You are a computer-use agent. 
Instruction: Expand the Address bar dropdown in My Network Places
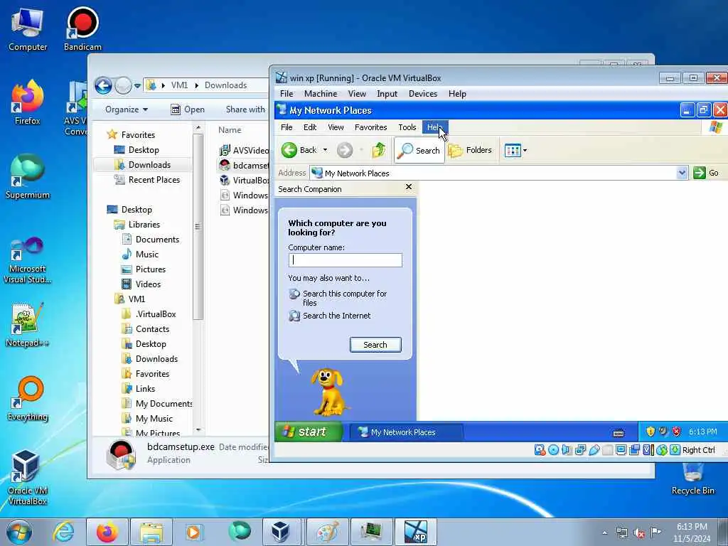point(682,173)
